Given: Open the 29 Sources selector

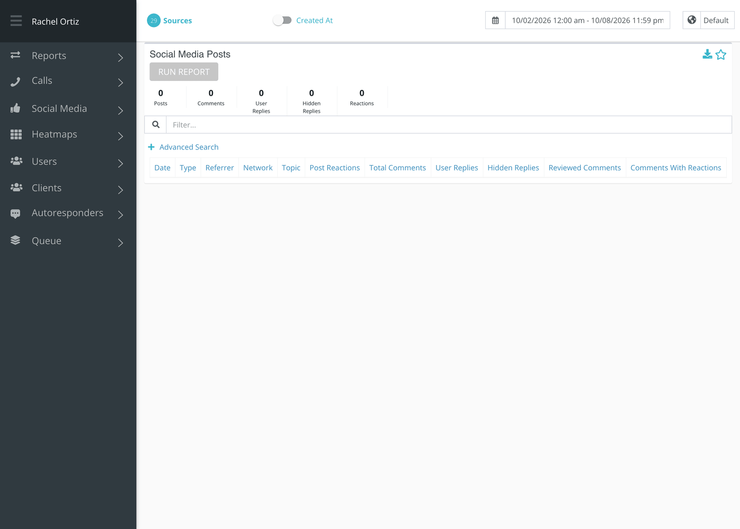Looking at the screenshot, I should [169, 21].
